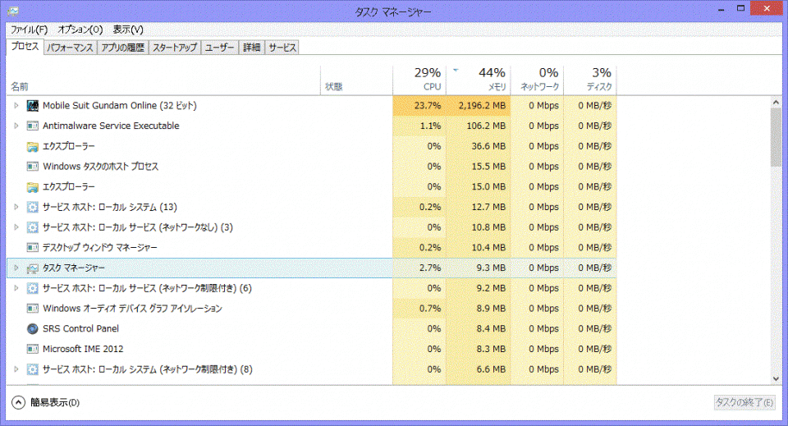This screenshot has width=788, height=426.
Task: Select the デスクトップ ウィンドウ マネージャー row name
Action: click(100, 248)
